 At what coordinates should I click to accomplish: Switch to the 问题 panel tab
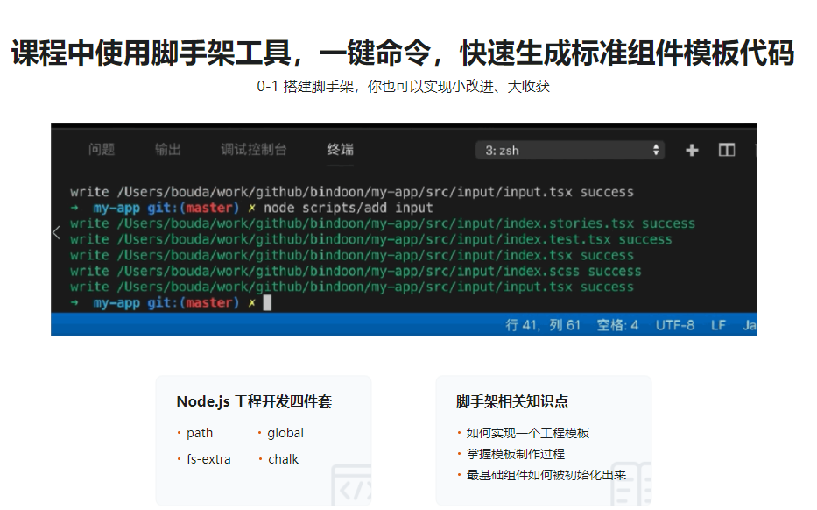[102, 150]
